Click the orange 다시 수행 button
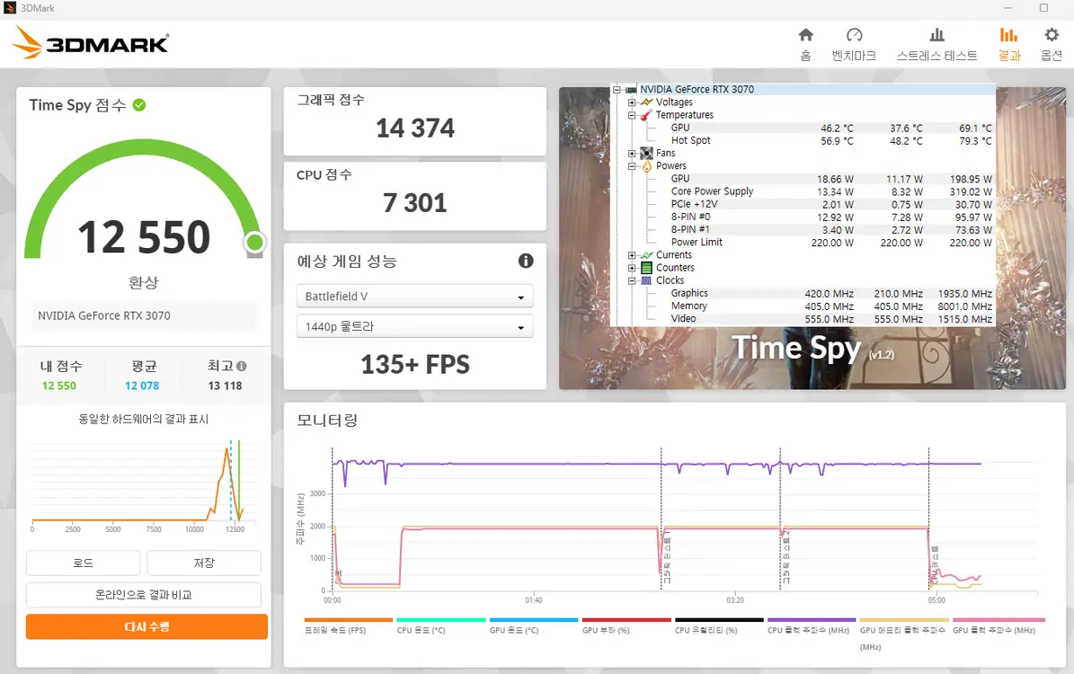Viewport: 1074px width, 674px height. (x=146, y=626)
